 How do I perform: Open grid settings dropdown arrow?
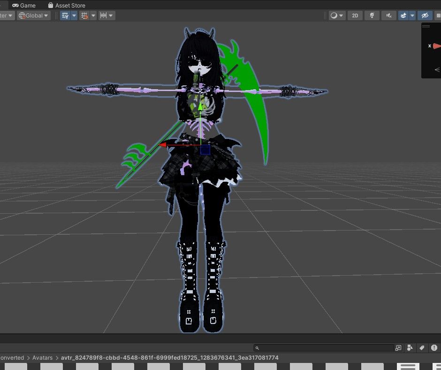pos(74,15)
